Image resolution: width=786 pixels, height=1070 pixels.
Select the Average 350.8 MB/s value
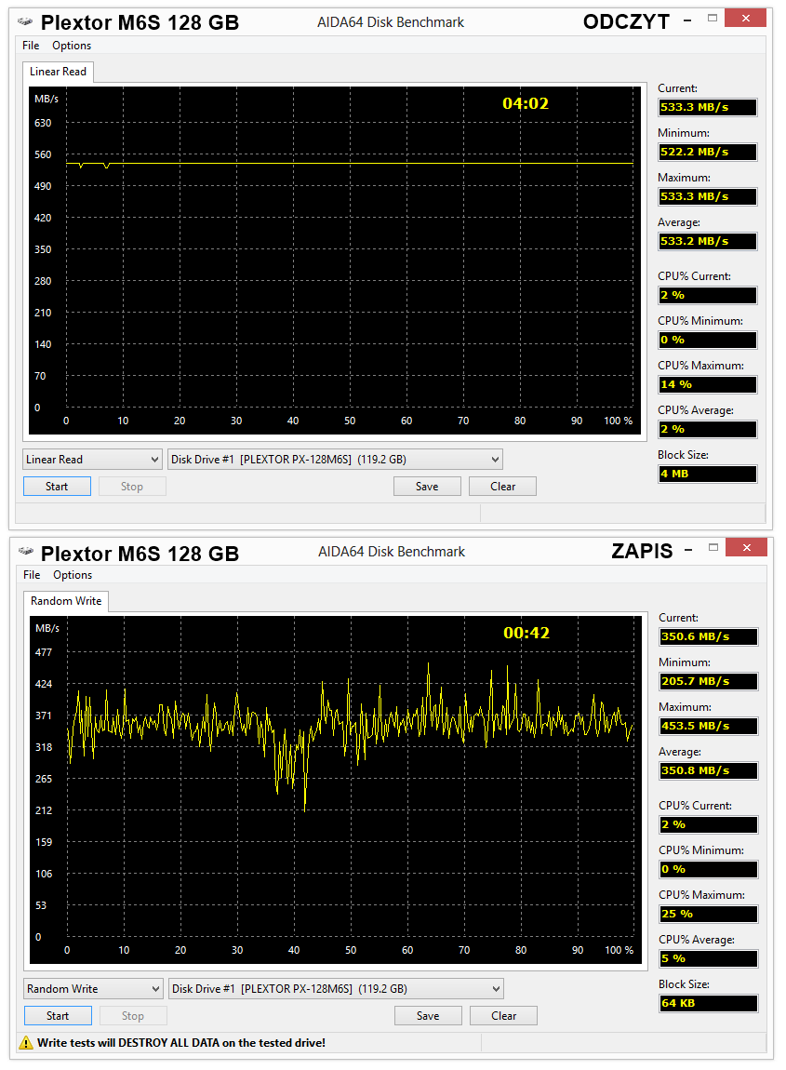(709, 771)
